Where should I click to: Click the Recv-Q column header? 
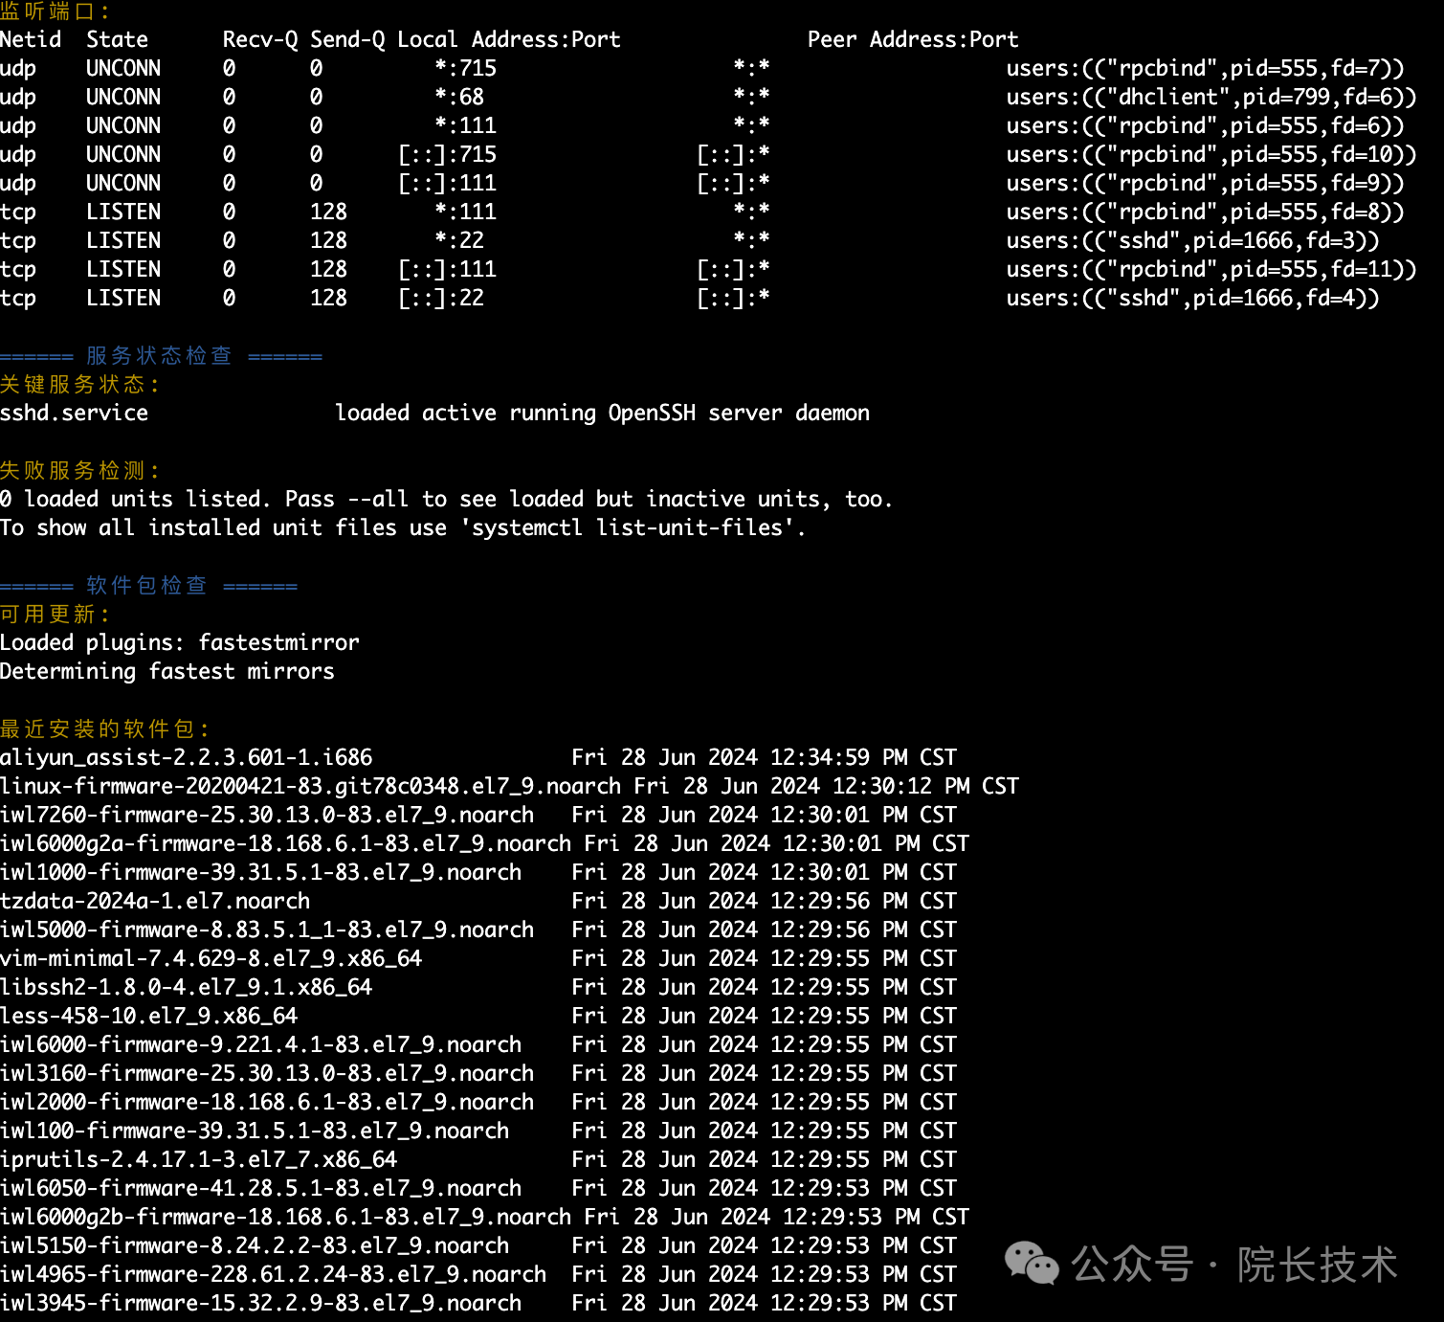tap(259, 40)
